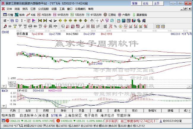Click the red floppy disk save icon
This screenshot has width=193, height=129.
coord(134,21)
